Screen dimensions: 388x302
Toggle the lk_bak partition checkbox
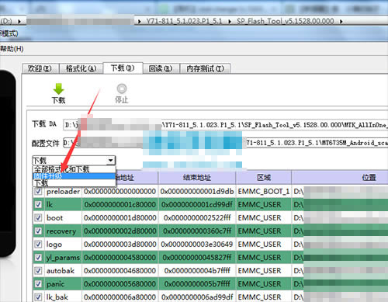[x=38, y=297]
